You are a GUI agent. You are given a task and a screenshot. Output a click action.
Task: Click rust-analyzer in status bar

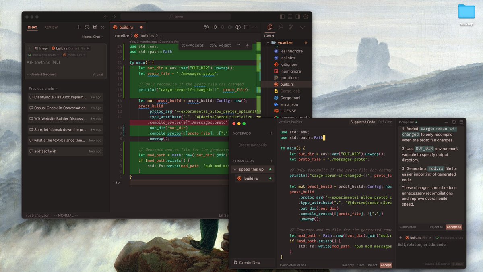pyautogui.click(x=37, y=216)
